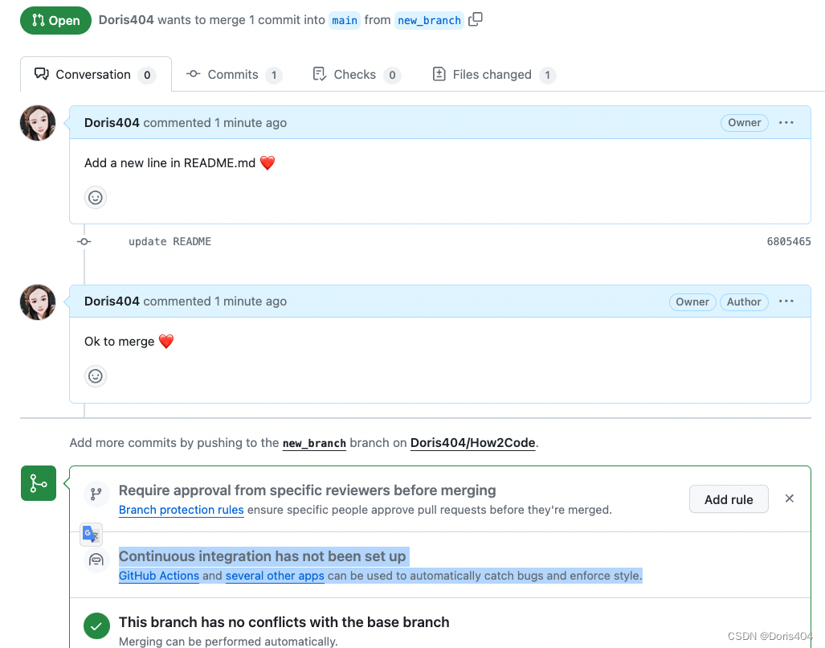Click comment timestamp on Add a new line comment

[x=251, y=123]
